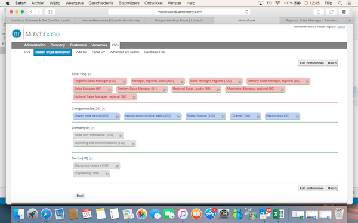Open the Vacancies menu
The image size is (358, 223).
pos(99,45)
